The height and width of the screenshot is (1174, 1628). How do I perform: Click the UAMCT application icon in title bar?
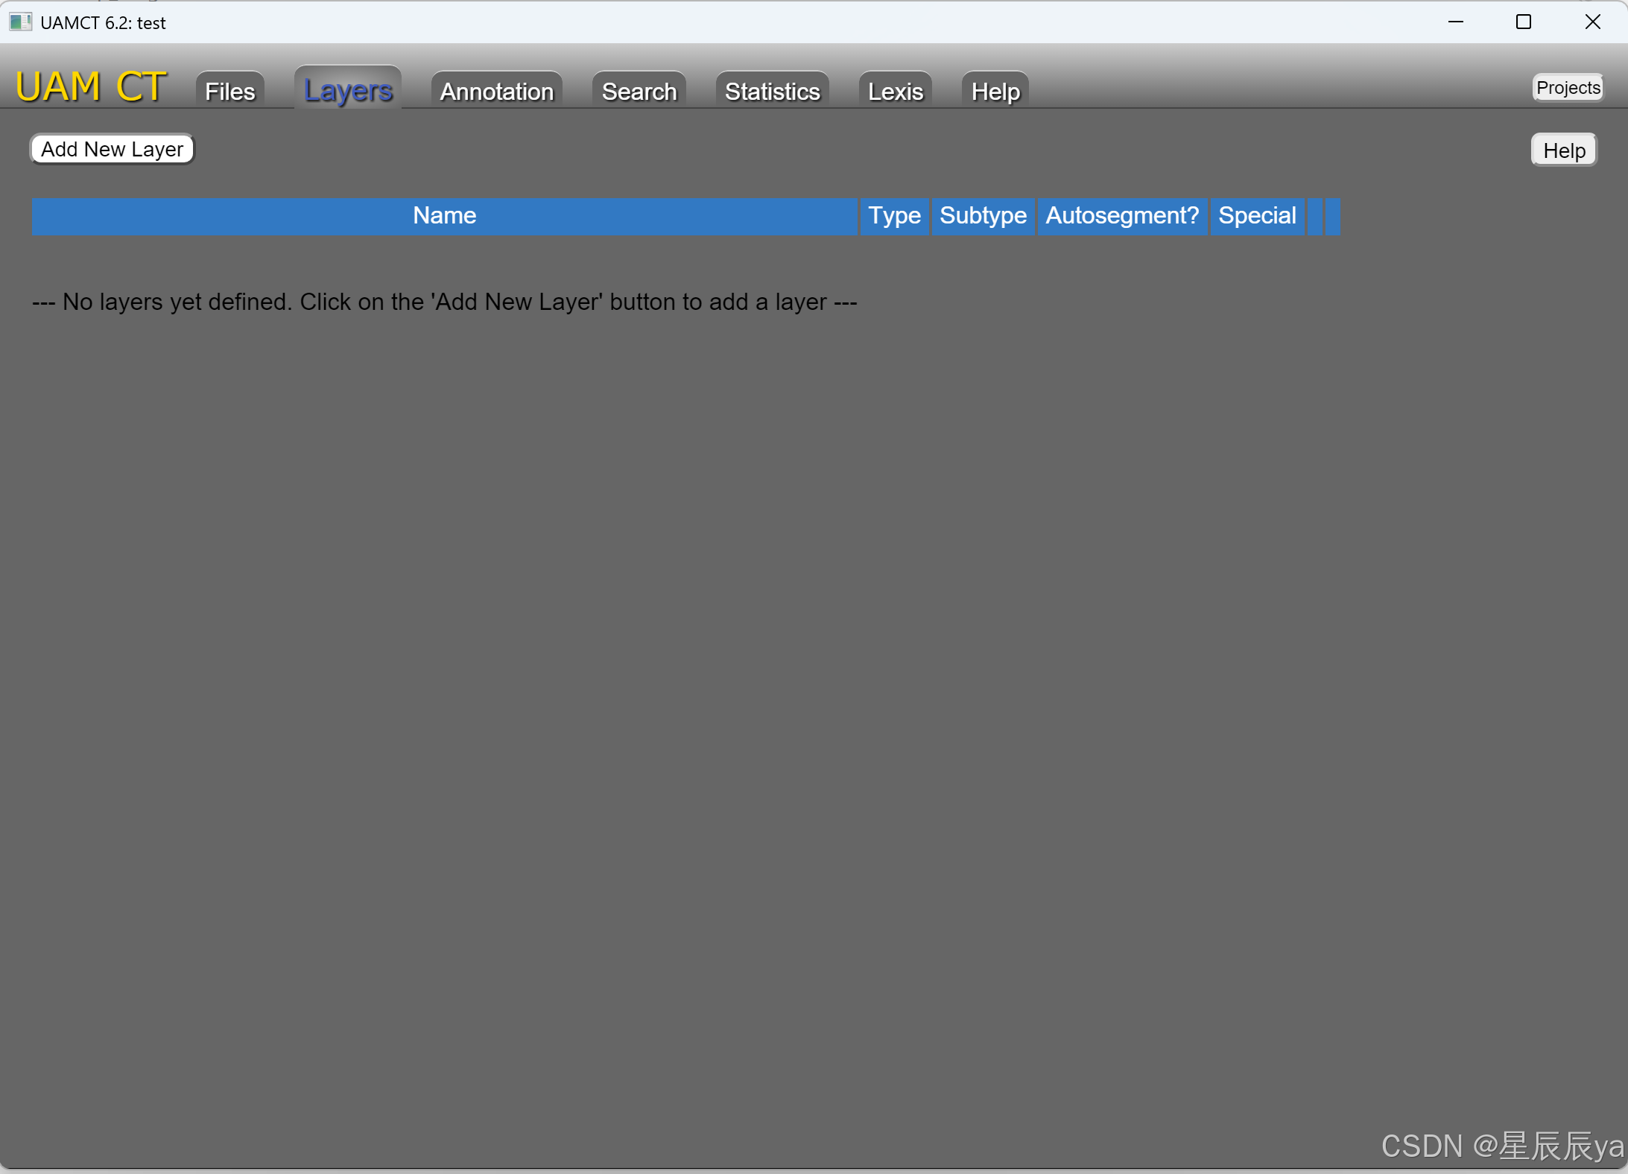pos(20,22)
